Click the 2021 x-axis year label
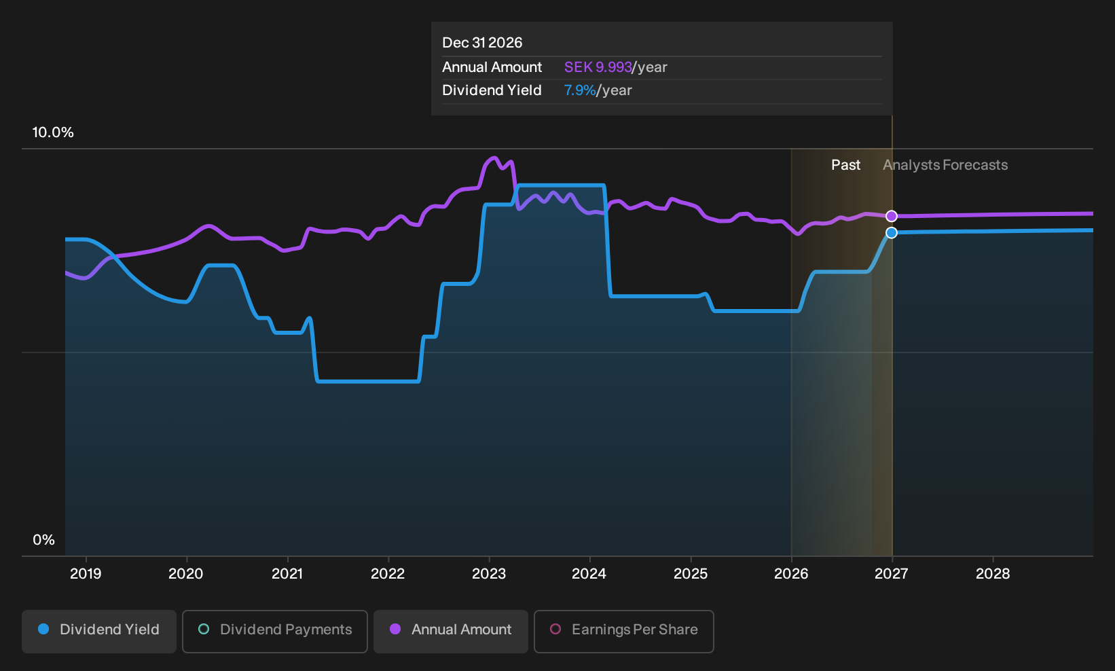This screenshot has width=1115, height=671. (x=287, y=574)
